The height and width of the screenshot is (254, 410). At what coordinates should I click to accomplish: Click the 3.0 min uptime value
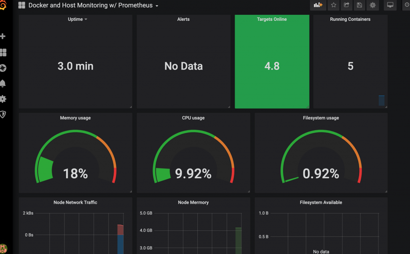(75, 66)
